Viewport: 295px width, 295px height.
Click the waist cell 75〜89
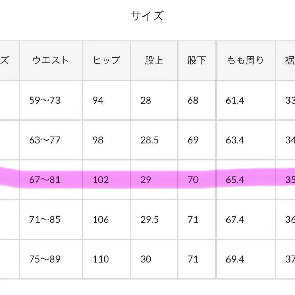[45, 259]
